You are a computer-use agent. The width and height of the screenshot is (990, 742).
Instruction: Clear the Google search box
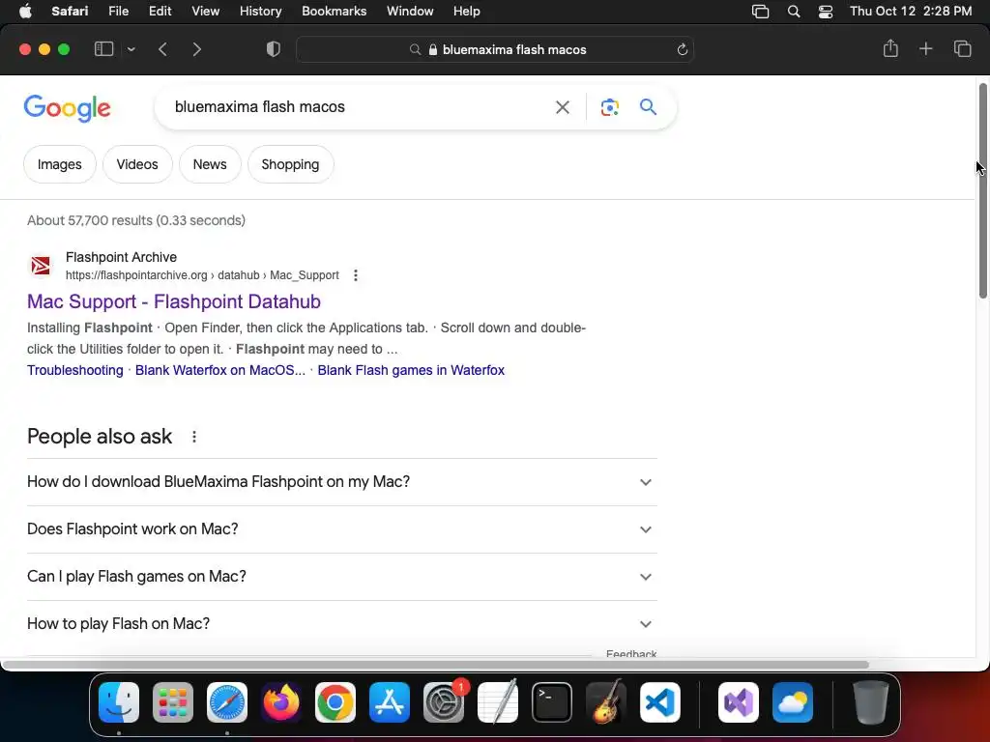click(562, 107)
